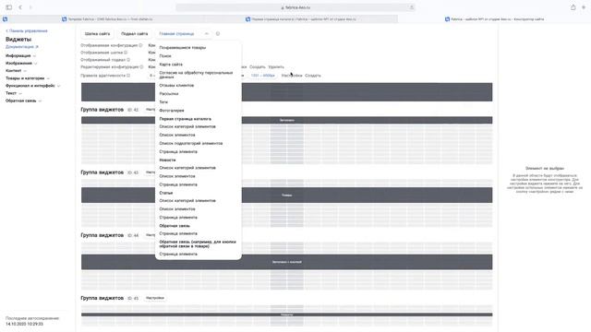
Task: Click the Элемент не выбран text
Action: (x=545, y=168)
